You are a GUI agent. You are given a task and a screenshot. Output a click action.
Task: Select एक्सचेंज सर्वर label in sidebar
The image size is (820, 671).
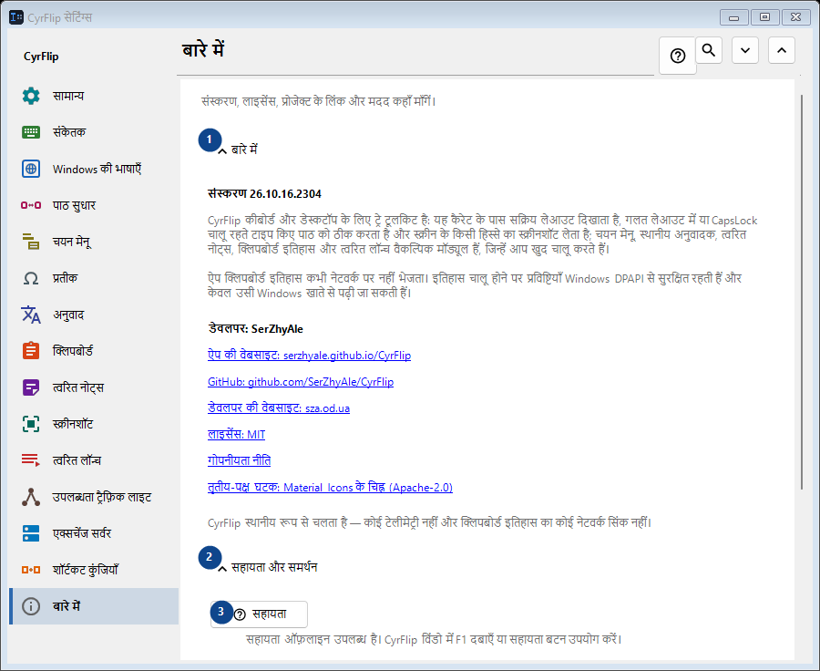point(82,533)
